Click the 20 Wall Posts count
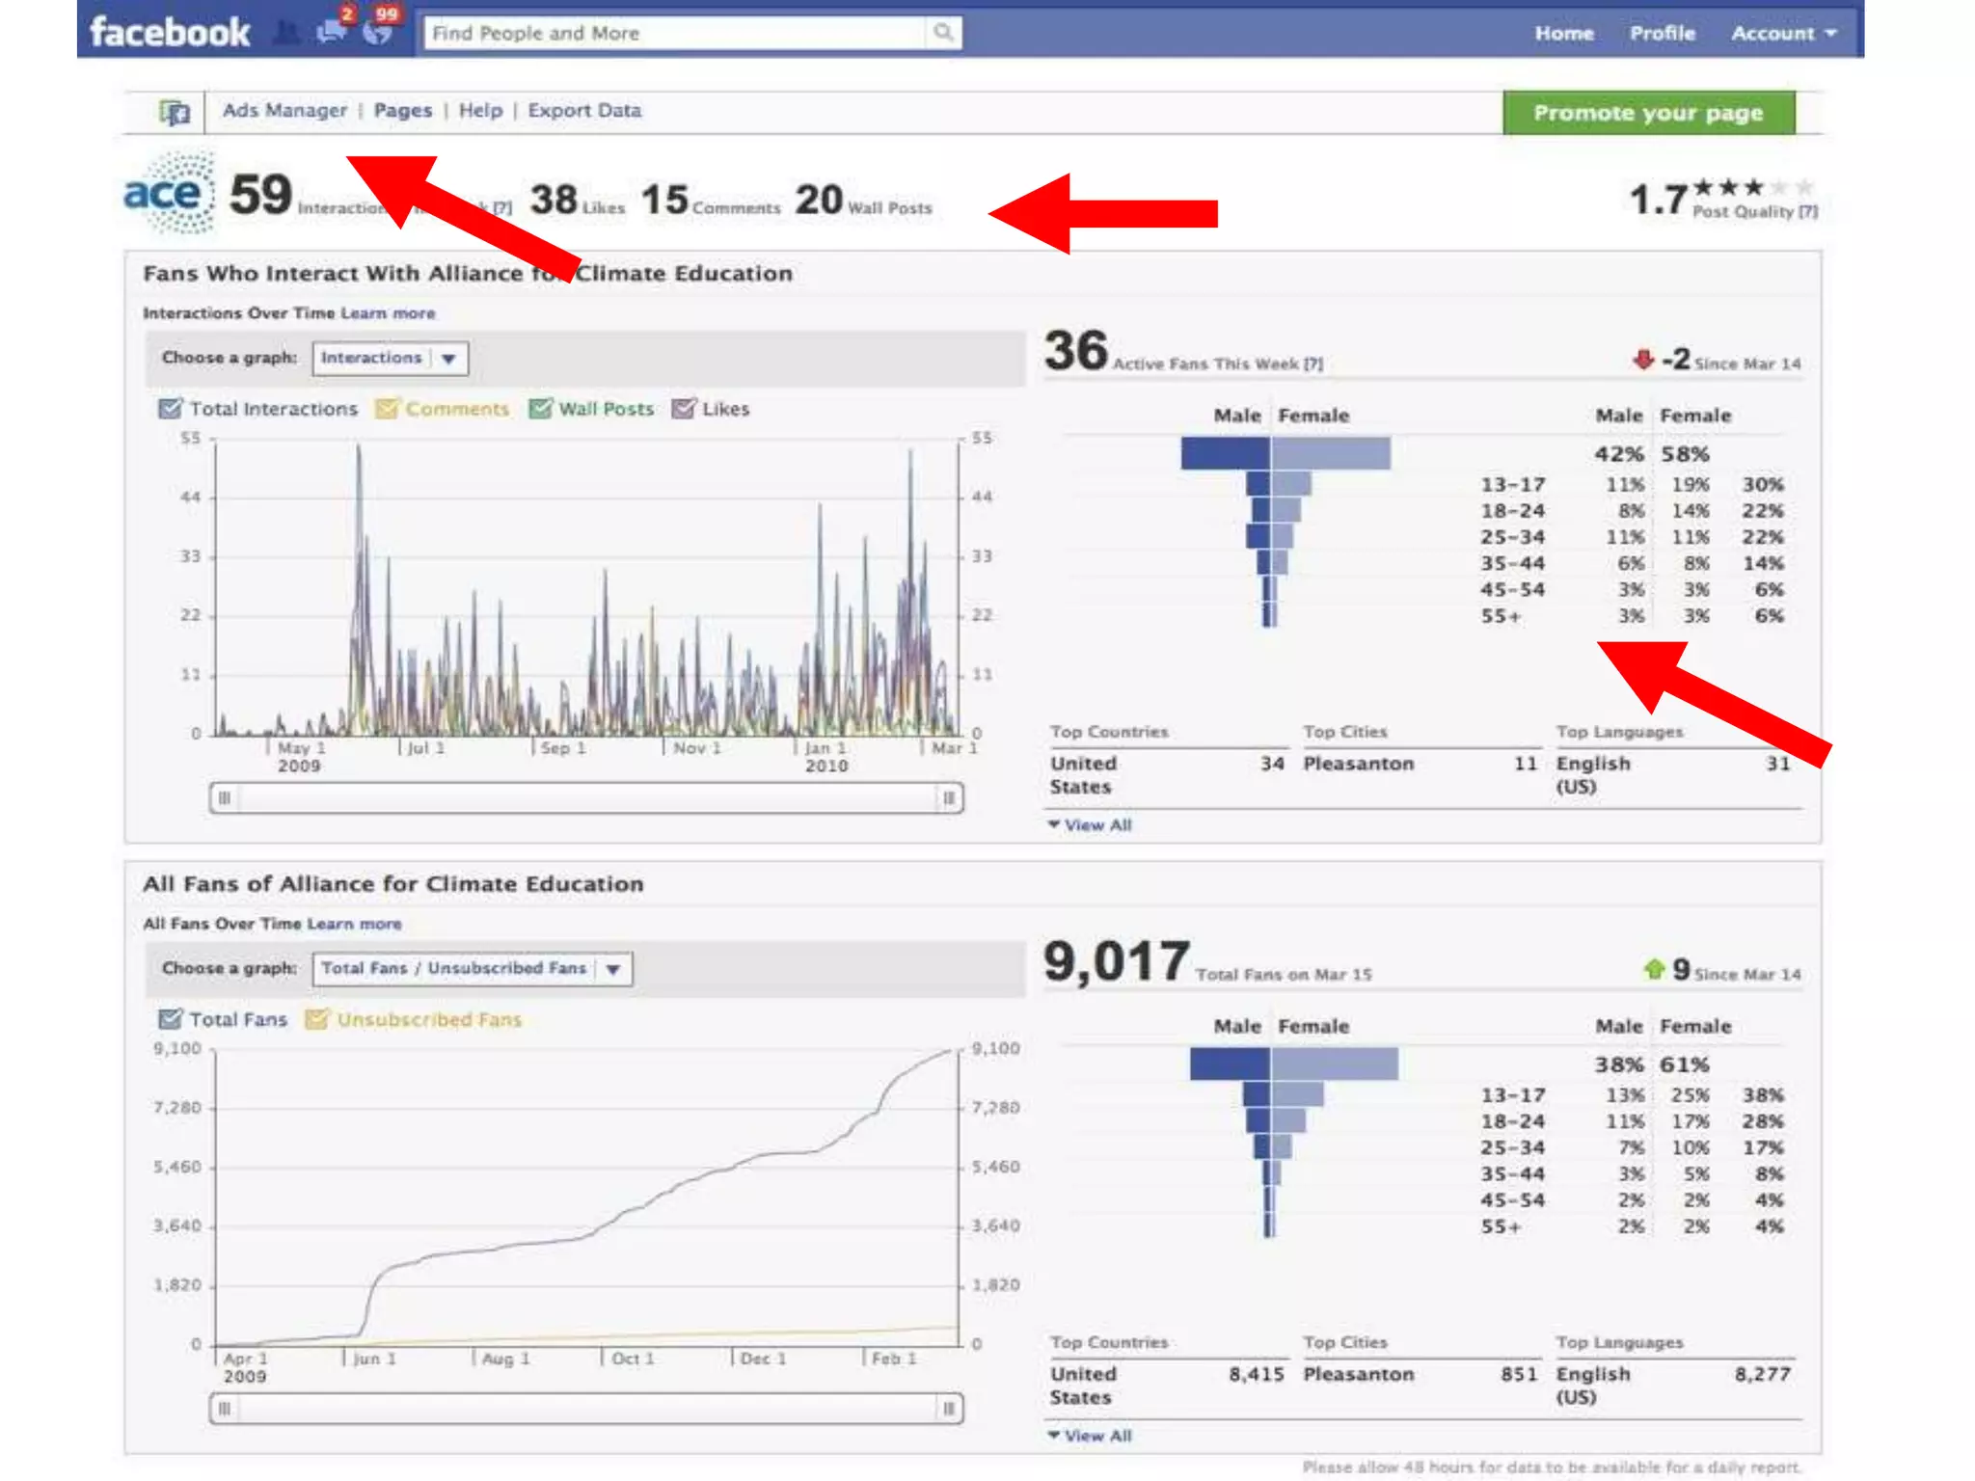The width and height of the screenshot is (1975, 1481). [x=864, y=200]
